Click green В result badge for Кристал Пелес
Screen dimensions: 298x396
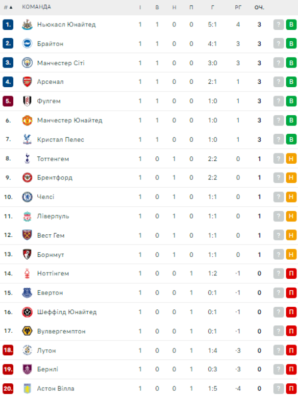(x=291, y=139)
